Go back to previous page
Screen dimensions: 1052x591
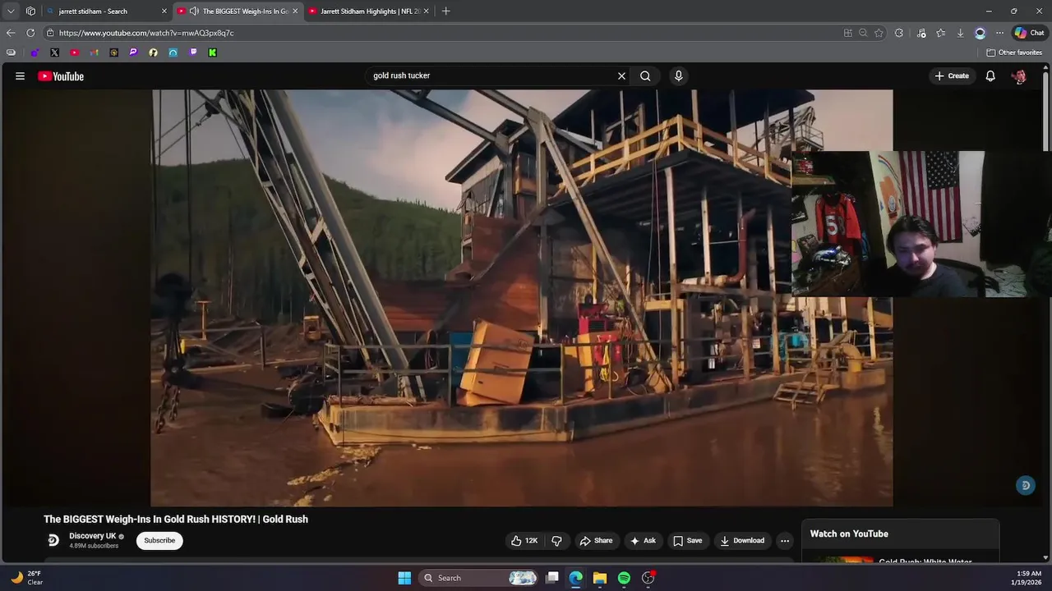(11, 33)
